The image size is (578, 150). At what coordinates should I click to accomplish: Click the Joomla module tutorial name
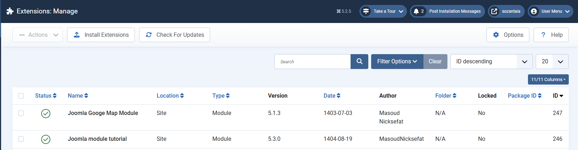[x=97, y=139]
